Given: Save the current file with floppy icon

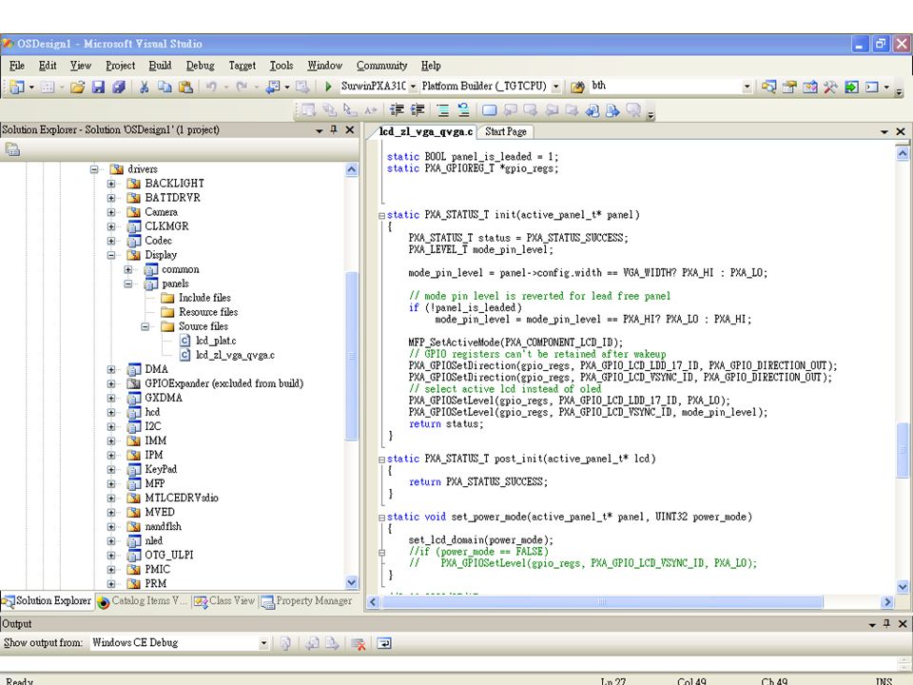Looking at the screenshot, I should coord(98,88).
